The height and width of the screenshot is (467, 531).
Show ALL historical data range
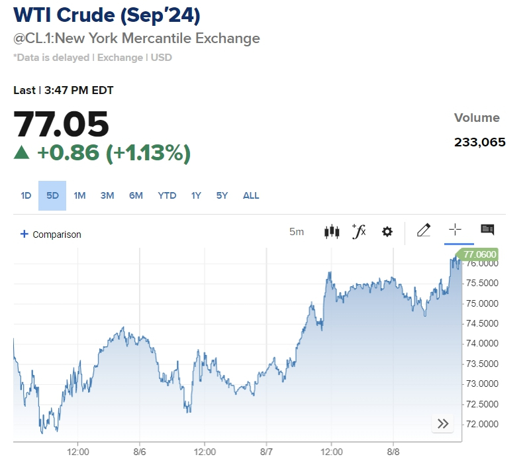[251, 195]
